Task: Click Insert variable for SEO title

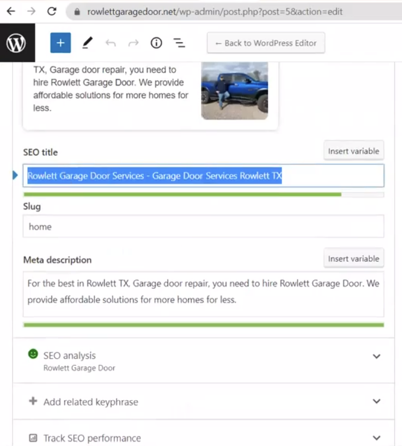Action: [354, 151]
